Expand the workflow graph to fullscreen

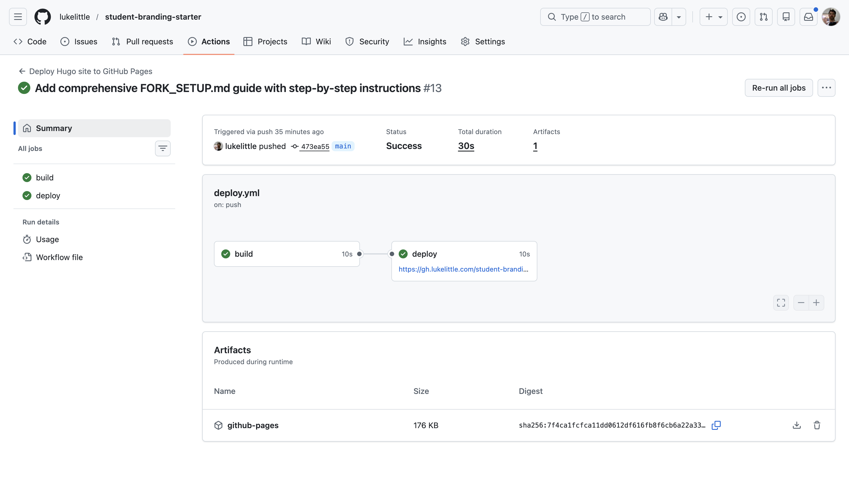tap(781, 302)
